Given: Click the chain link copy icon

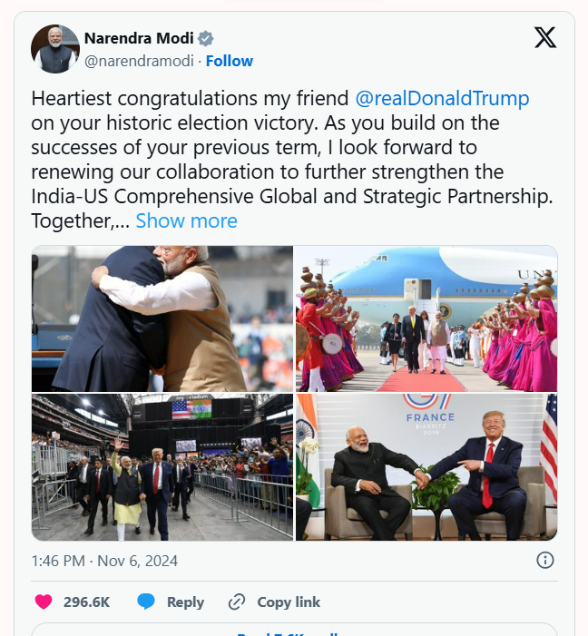Looking at the screenshot, I should [x=237, y=602].
